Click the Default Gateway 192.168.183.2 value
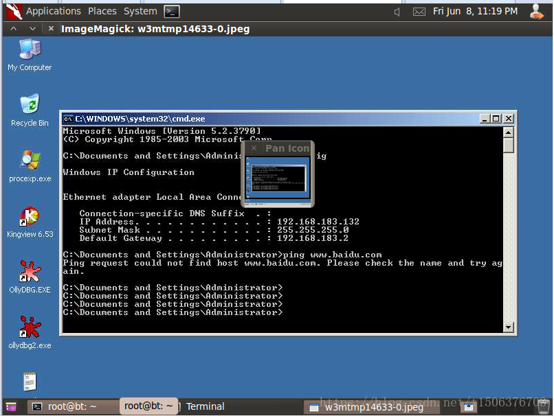554x416 pixels. coord(313,238)
